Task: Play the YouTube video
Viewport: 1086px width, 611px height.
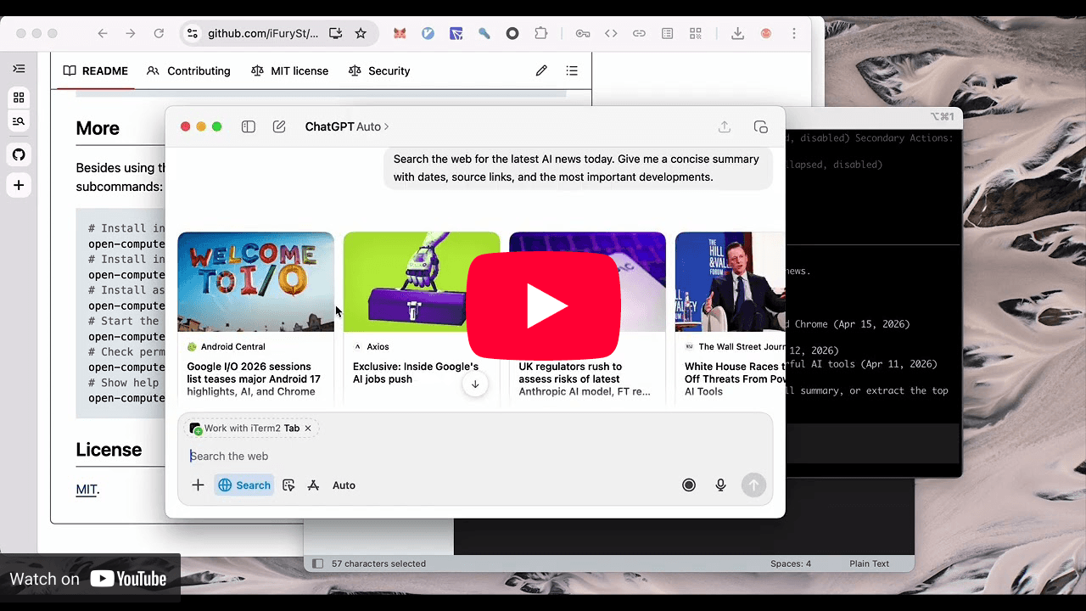Action: pos(543,305)
